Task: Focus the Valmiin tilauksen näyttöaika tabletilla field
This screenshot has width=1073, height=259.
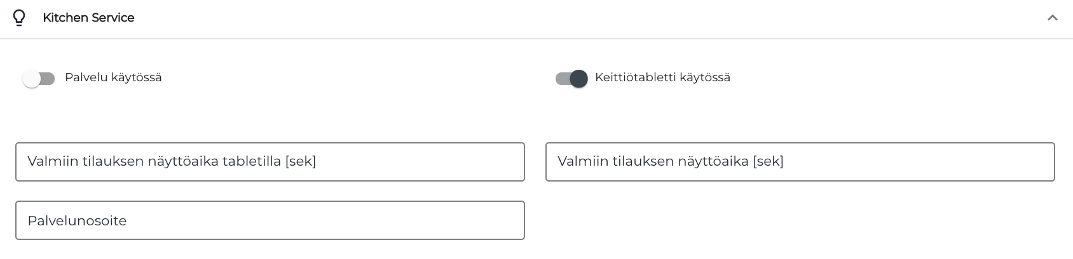Action: (x=270, y=162)
